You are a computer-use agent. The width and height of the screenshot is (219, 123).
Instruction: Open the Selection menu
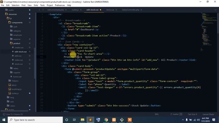(x=15, y=5)
